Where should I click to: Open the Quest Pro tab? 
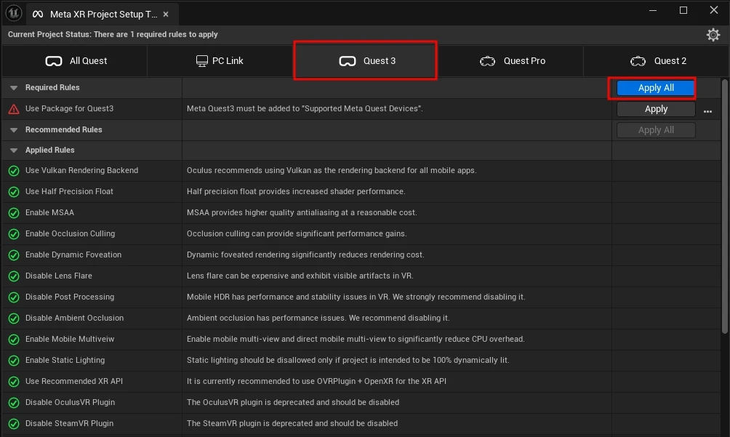coord(511,61)
